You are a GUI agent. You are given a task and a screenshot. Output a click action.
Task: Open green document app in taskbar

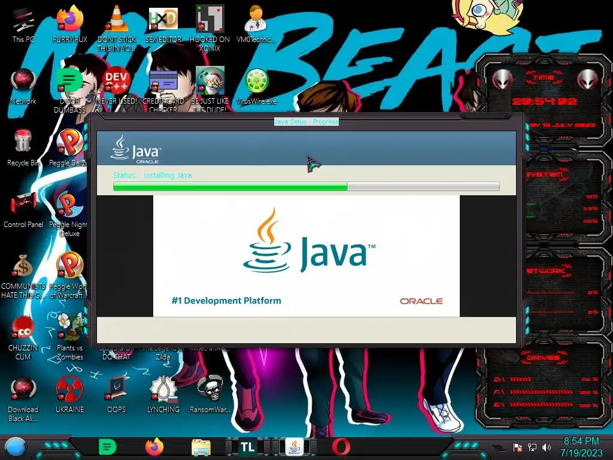(x=107, y=447)
